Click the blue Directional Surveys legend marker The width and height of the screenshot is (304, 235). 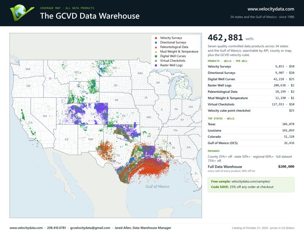click(156, 43)
